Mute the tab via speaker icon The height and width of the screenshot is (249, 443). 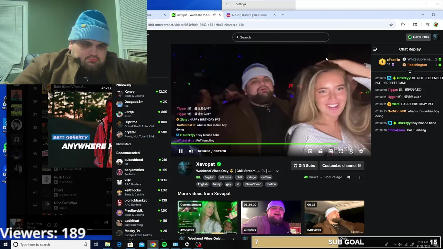point(214,15)
